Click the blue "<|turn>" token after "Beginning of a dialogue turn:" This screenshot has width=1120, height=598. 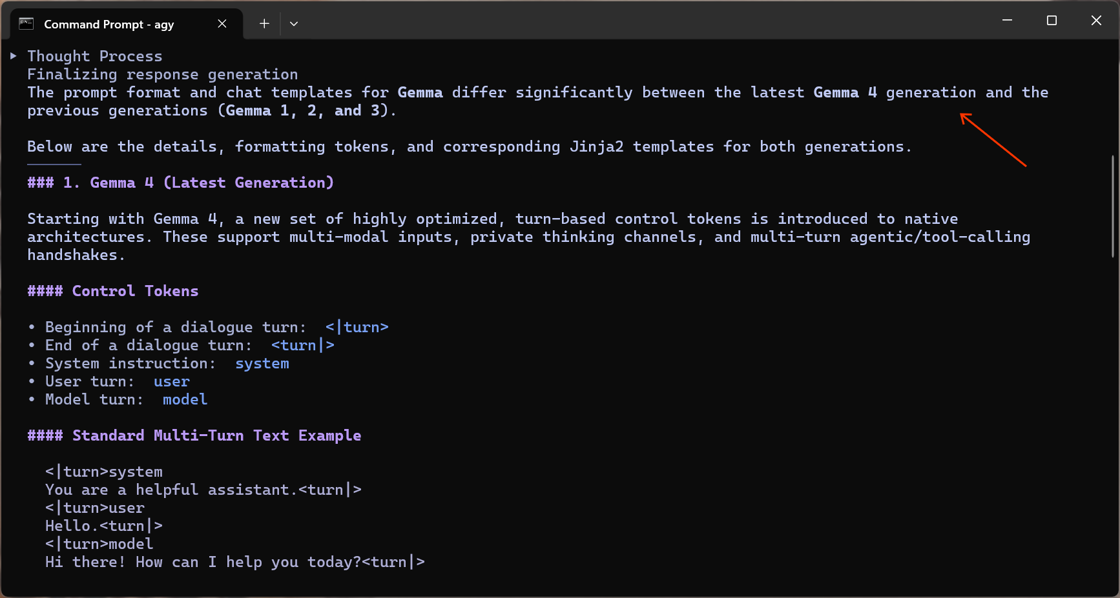point(357,327)
